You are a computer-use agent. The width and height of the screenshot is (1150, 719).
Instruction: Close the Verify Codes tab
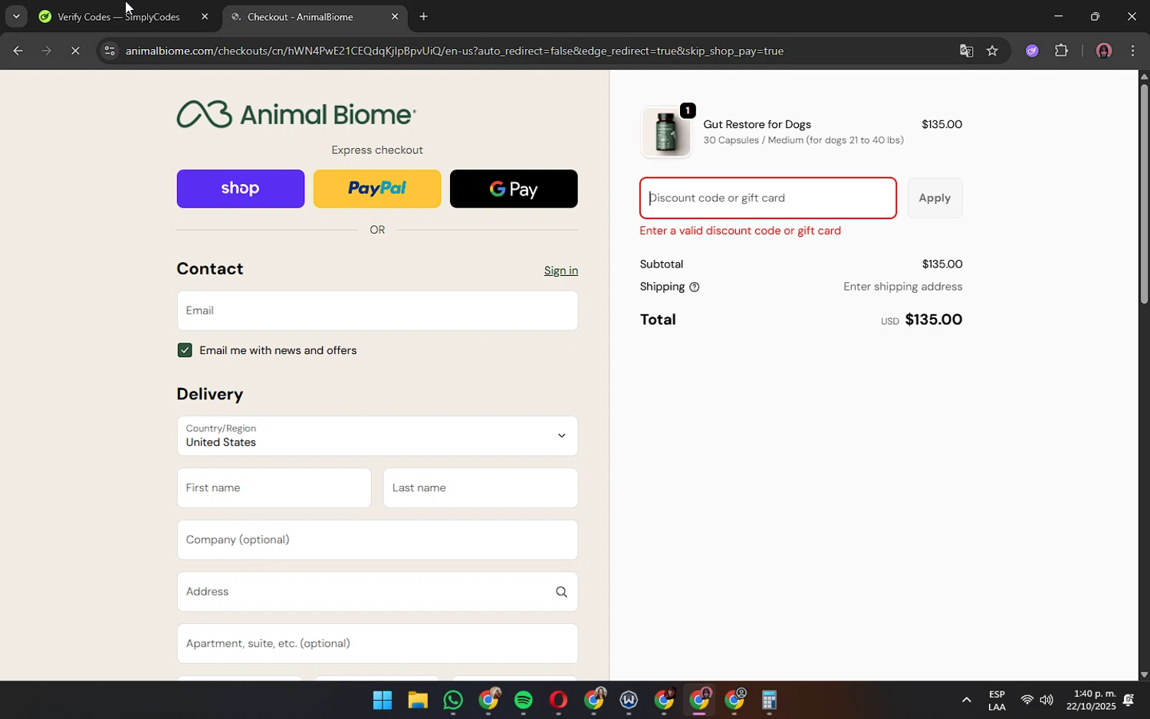click(x=205, y=17)
